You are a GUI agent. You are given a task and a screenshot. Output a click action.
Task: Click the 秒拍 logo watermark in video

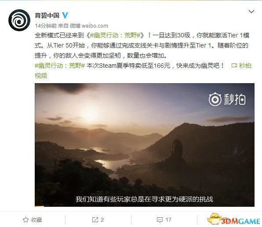(227, 100)
